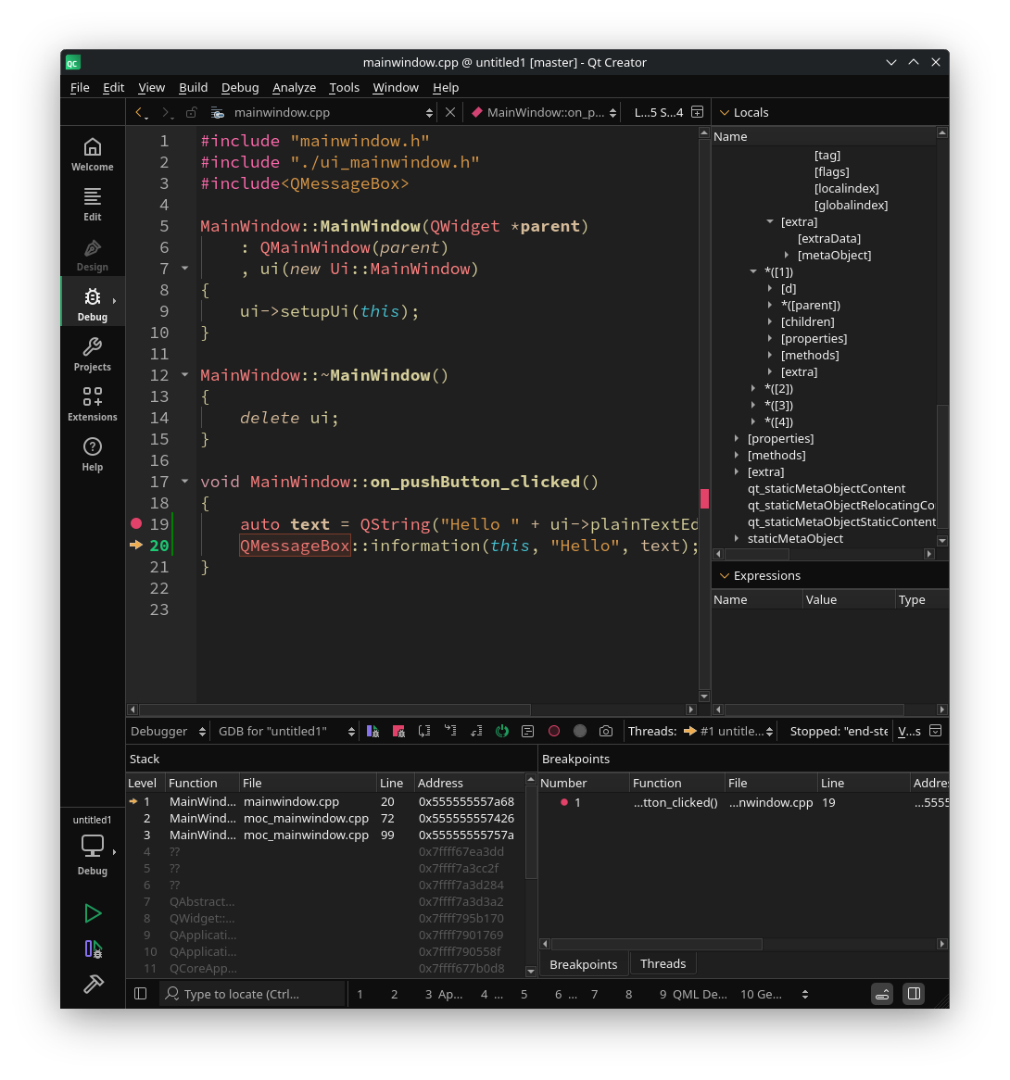Go back with the left arrow icon
Image resolution: width=1010 pixels, height=1080 pixels.
coord(141,112)
